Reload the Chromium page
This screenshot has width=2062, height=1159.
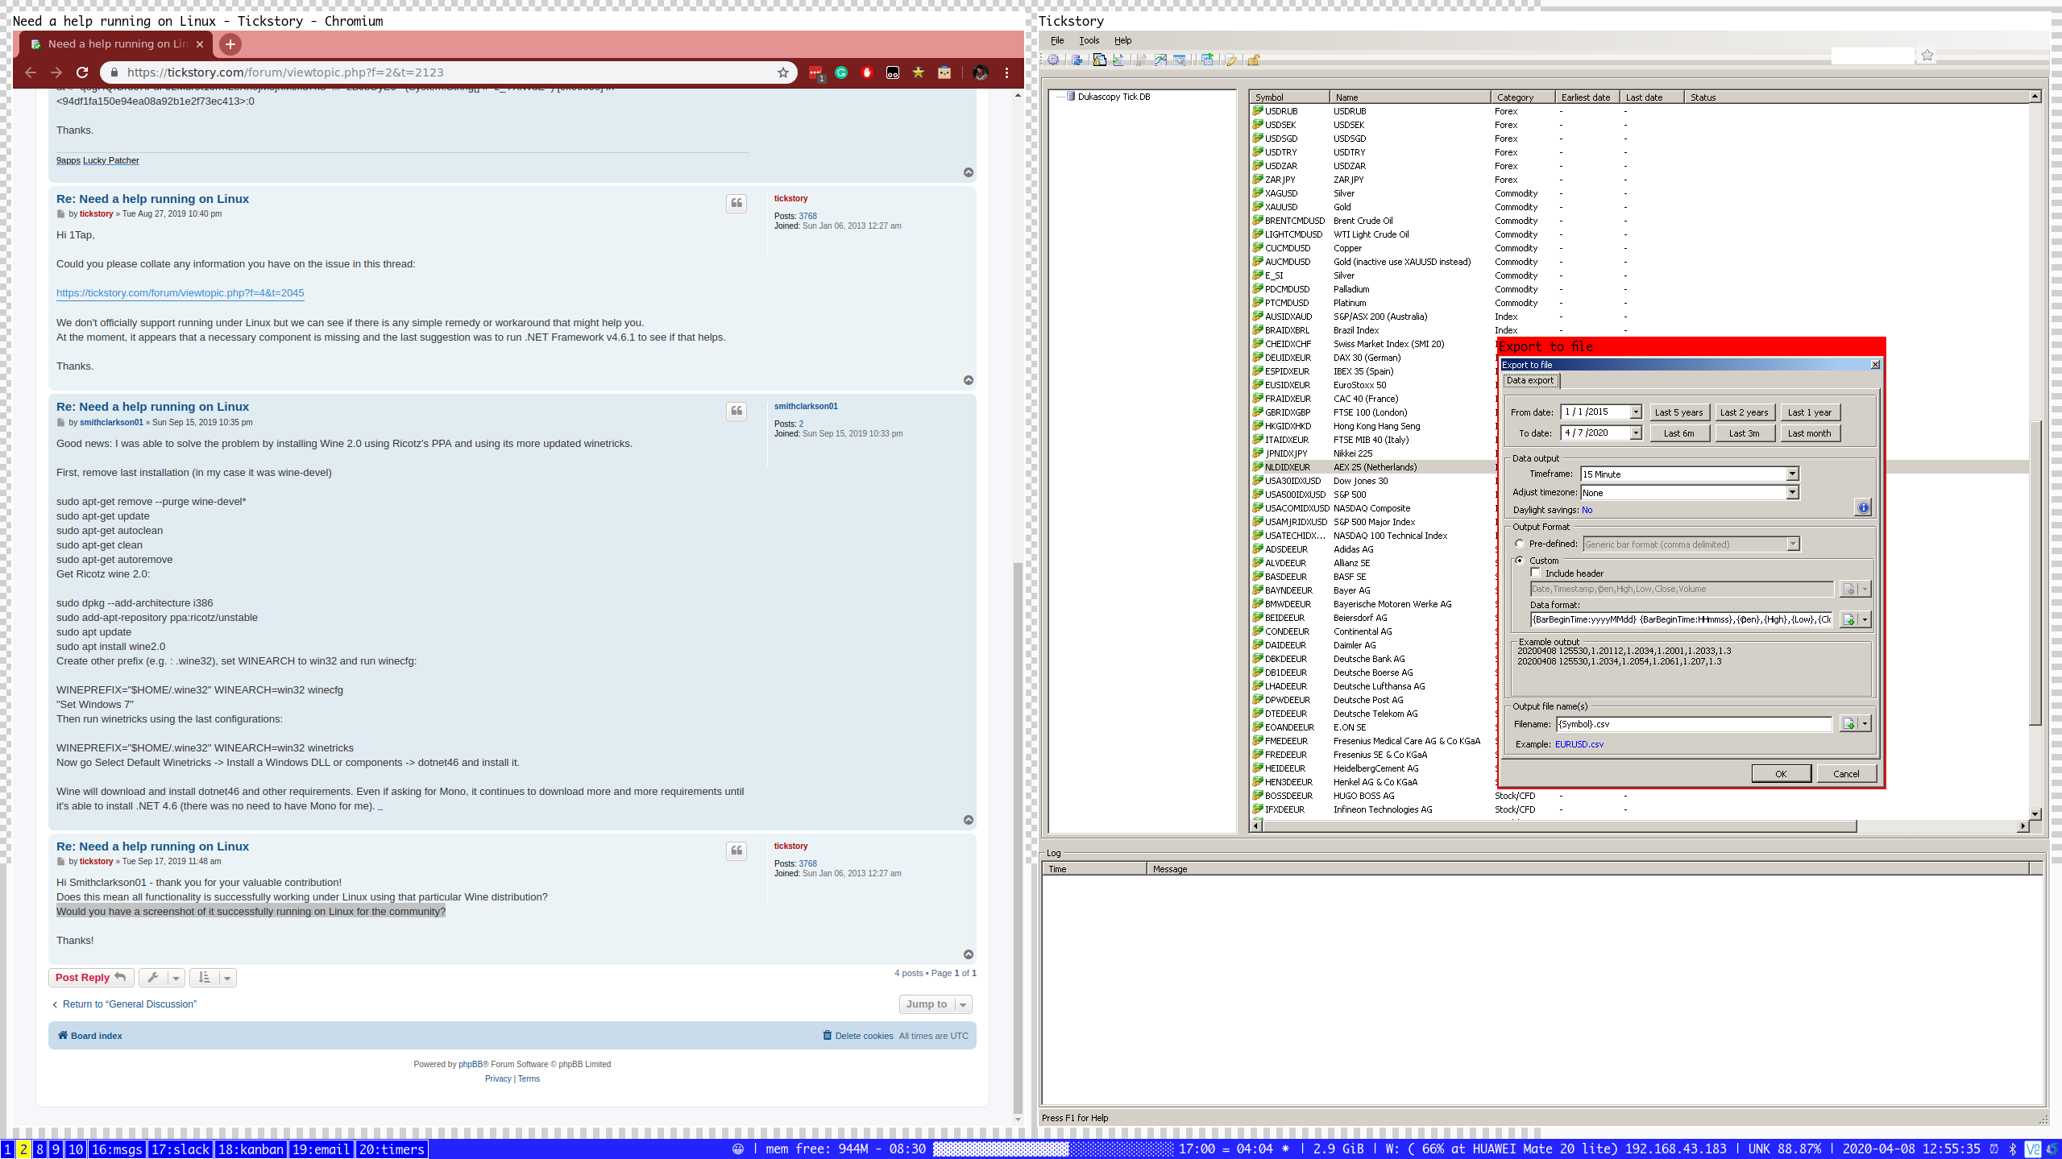coord(82,72)
